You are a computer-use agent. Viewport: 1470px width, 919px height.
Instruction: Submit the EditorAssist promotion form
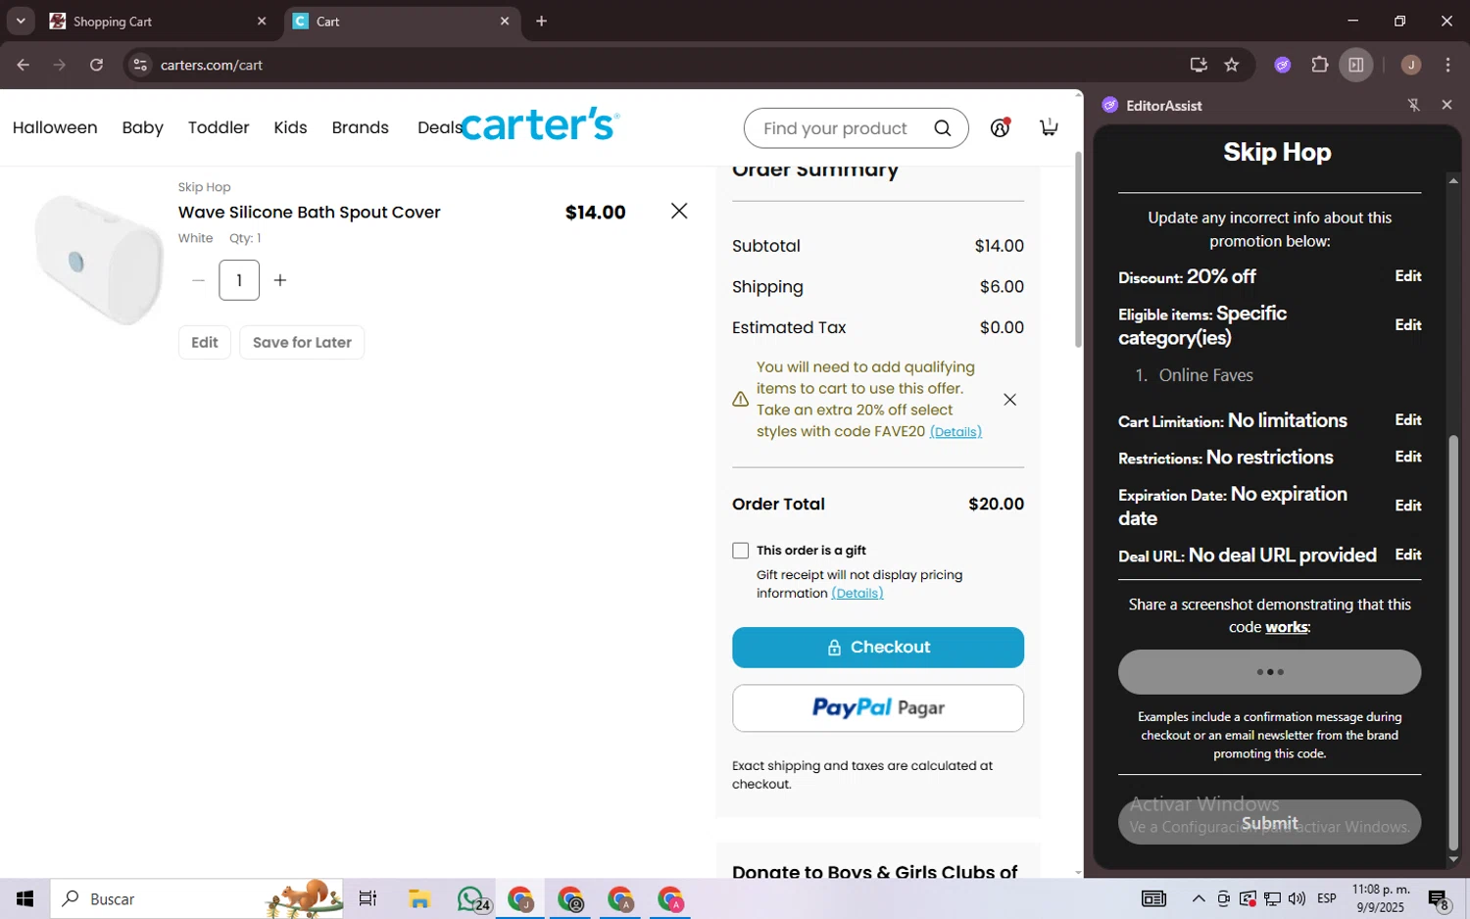click(1269, 822)
